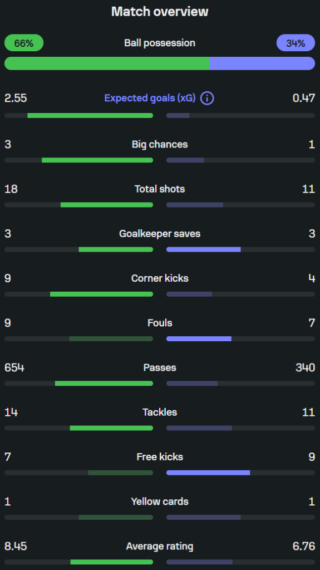Click the 8.45 average rating value

(16, 547)
